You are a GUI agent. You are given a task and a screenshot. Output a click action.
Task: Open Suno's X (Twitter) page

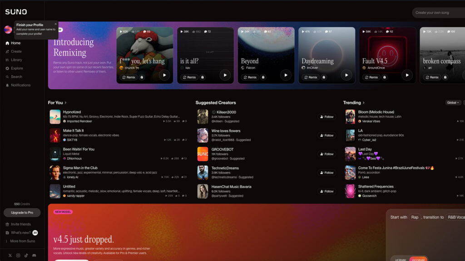point(10,256)
